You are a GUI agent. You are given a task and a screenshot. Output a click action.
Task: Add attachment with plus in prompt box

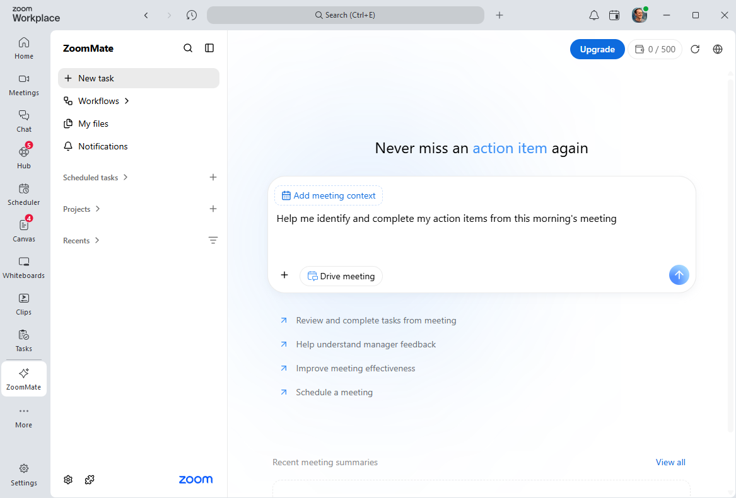[284, 275]
